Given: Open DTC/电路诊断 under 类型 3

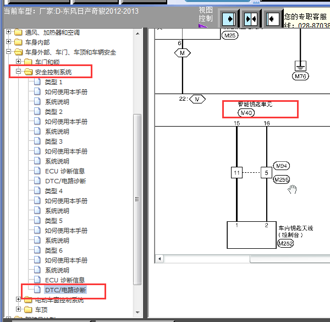Looking at the screenshot, I should [65, 181].
